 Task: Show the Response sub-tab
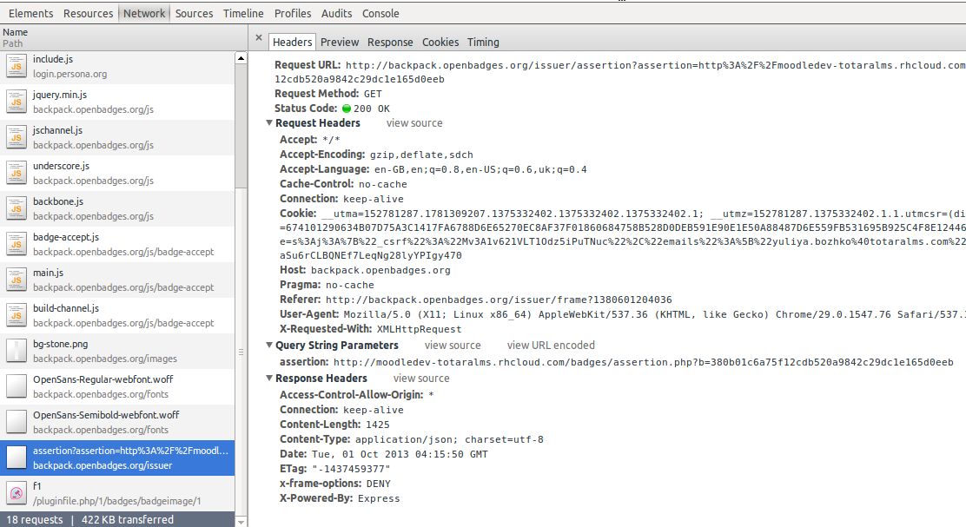coord(390,42)
